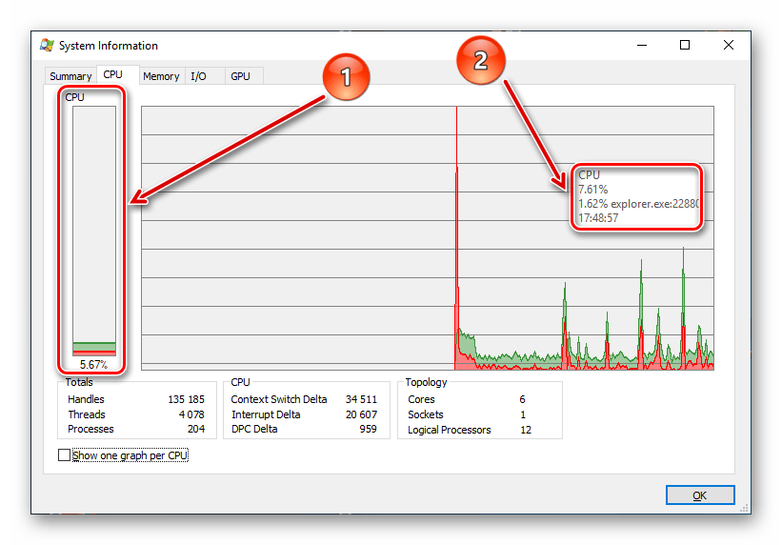The width and height of the screenshot is (782, 545).
Task: Minimize the System Information window
Action: (x=640, y=45)
